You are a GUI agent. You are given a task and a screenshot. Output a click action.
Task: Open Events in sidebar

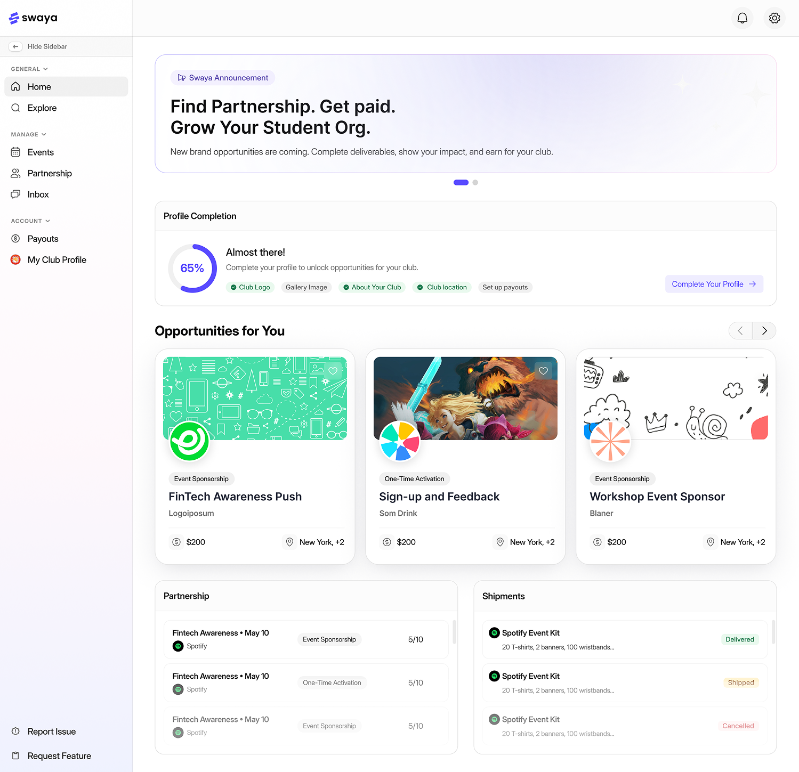tap(66, 152)
